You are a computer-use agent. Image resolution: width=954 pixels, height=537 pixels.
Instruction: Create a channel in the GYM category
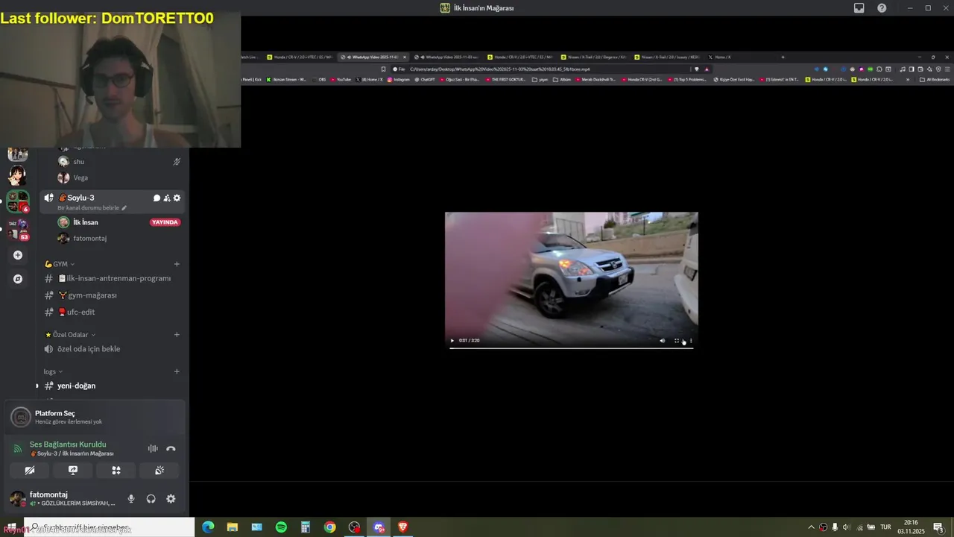coord(177,264)
